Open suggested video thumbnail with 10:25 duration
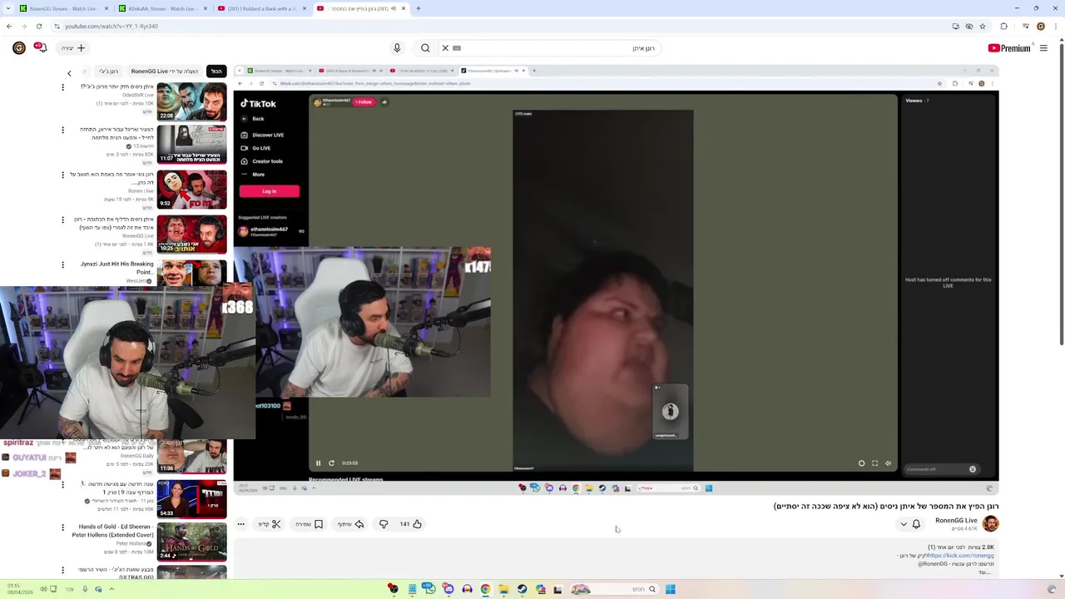 [191, 234]
